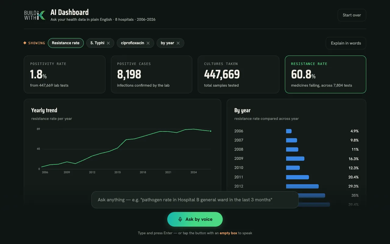
Task: Click the Yearly trend heading
Action: coord(44,110)
